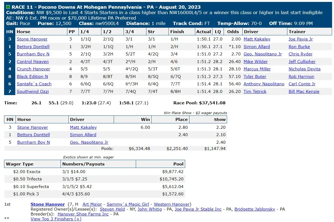Open Burnham Boy N in payouts table

[34, 142]
